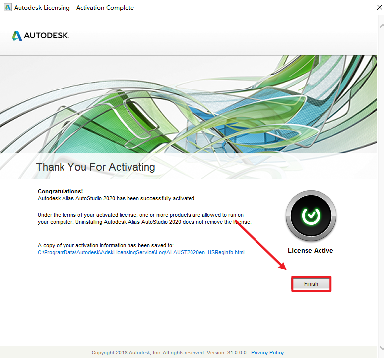The width and height of the screenshot is (384, 358).
Task: Click the scrollbar down arrow
Action: (x=382, y=348)
